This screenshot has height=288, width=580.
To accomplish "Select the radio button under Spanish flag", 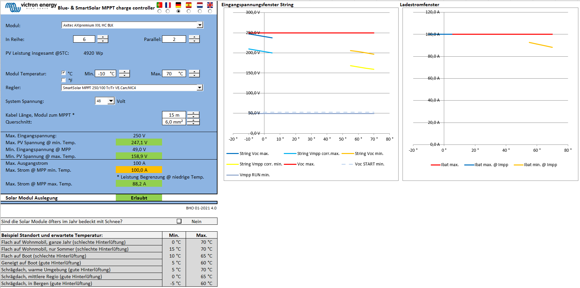I will 189,11.
